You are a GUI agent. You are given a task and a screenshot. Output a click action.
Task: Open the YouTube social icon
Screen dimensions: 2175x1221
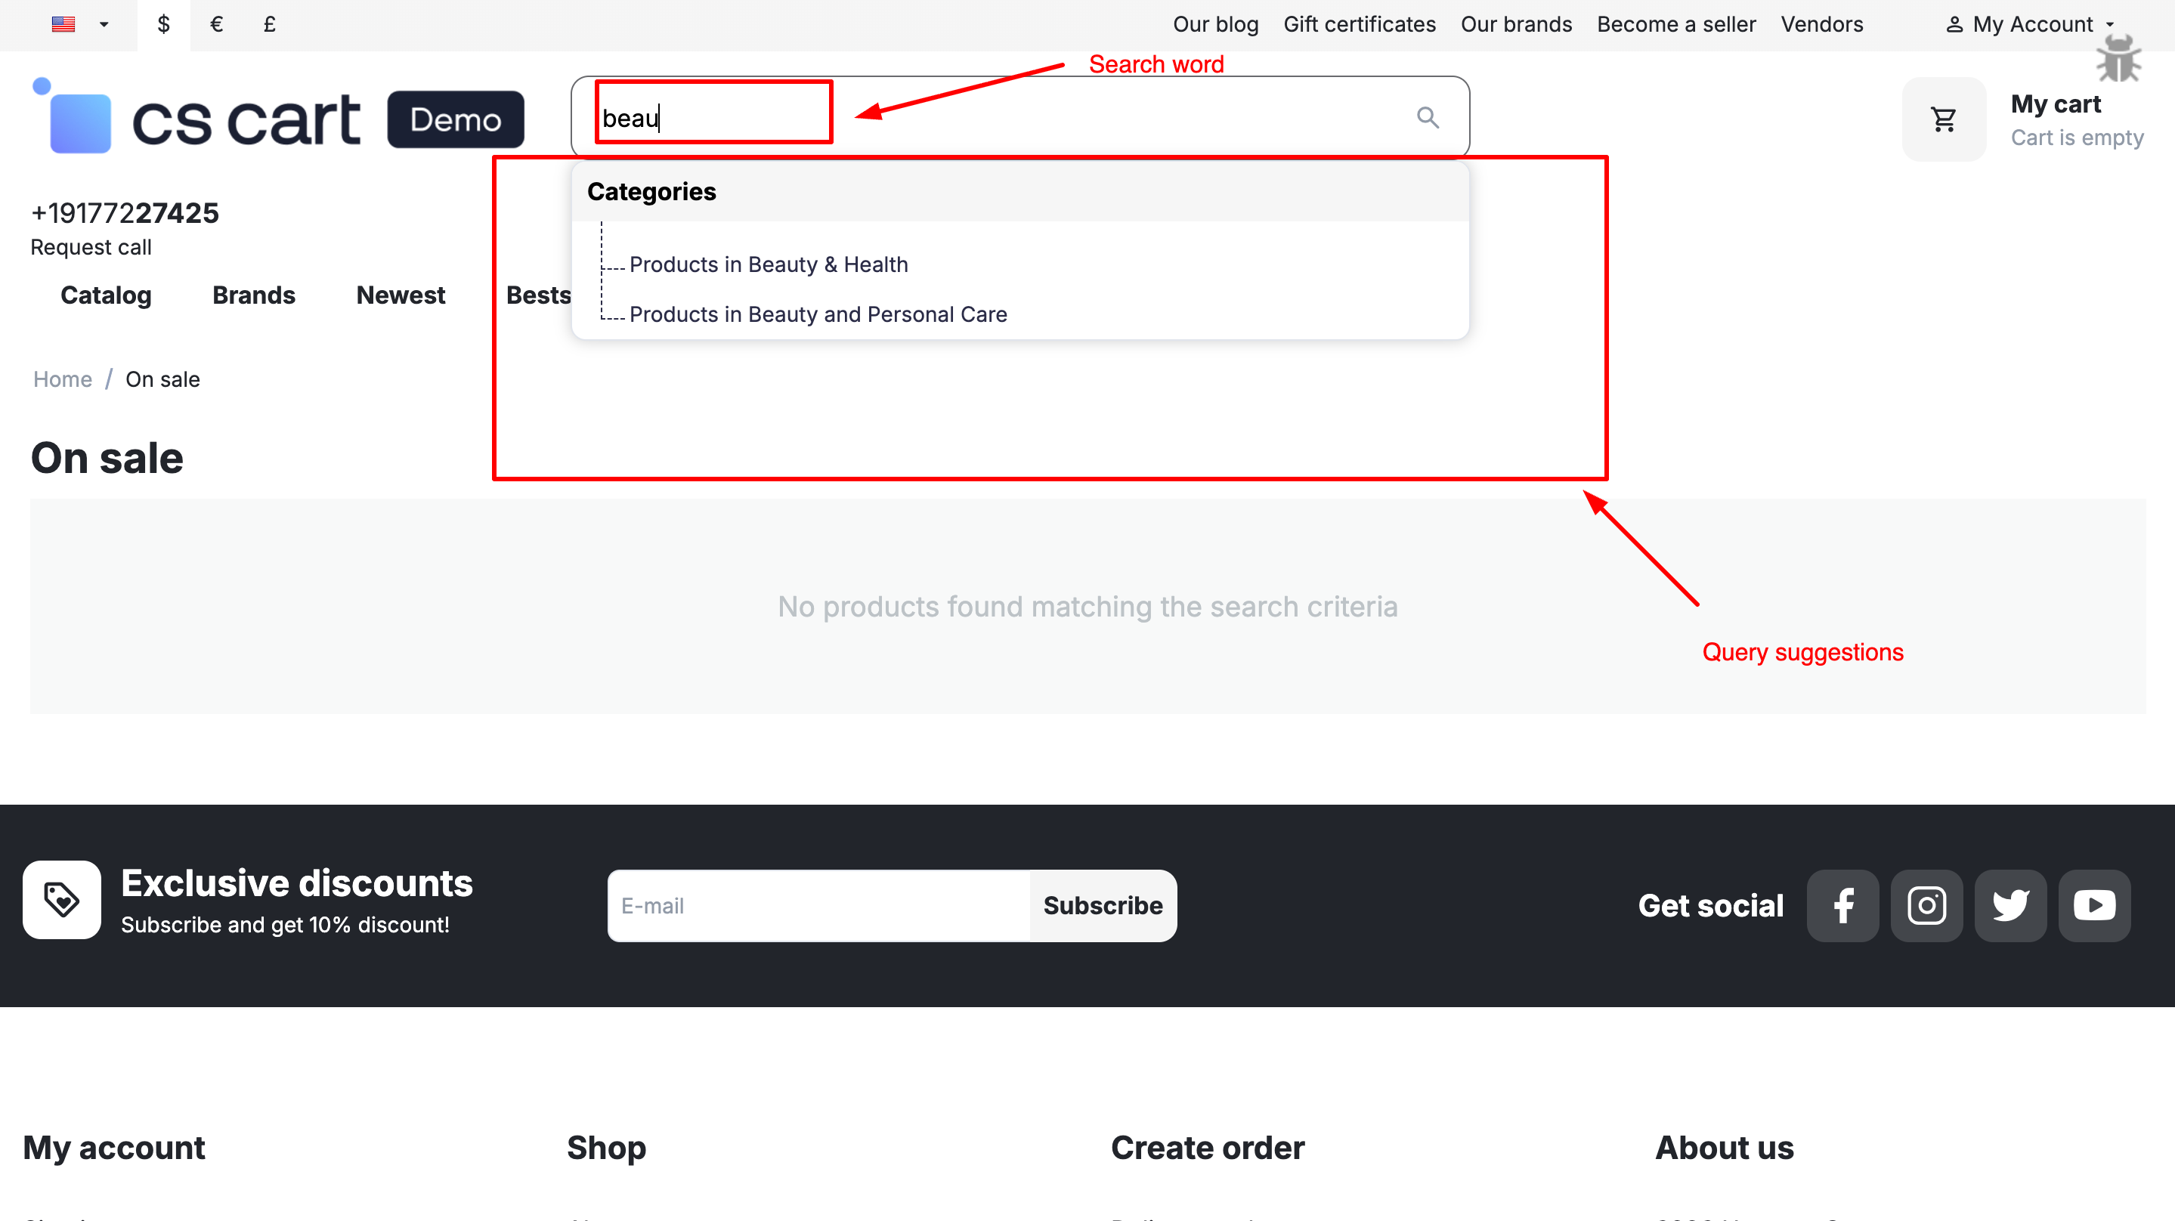point(2094,906)
